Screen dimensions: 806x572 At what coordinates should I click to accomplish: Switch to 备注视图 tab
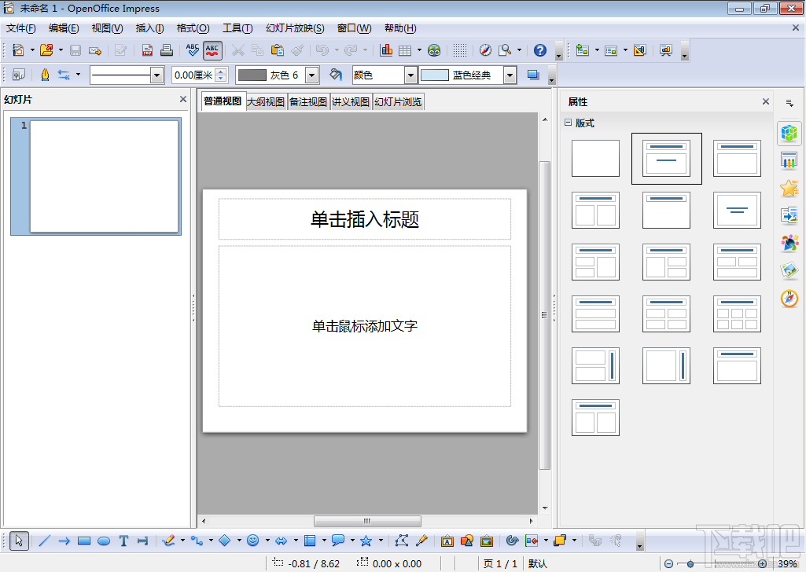point(308,101)
